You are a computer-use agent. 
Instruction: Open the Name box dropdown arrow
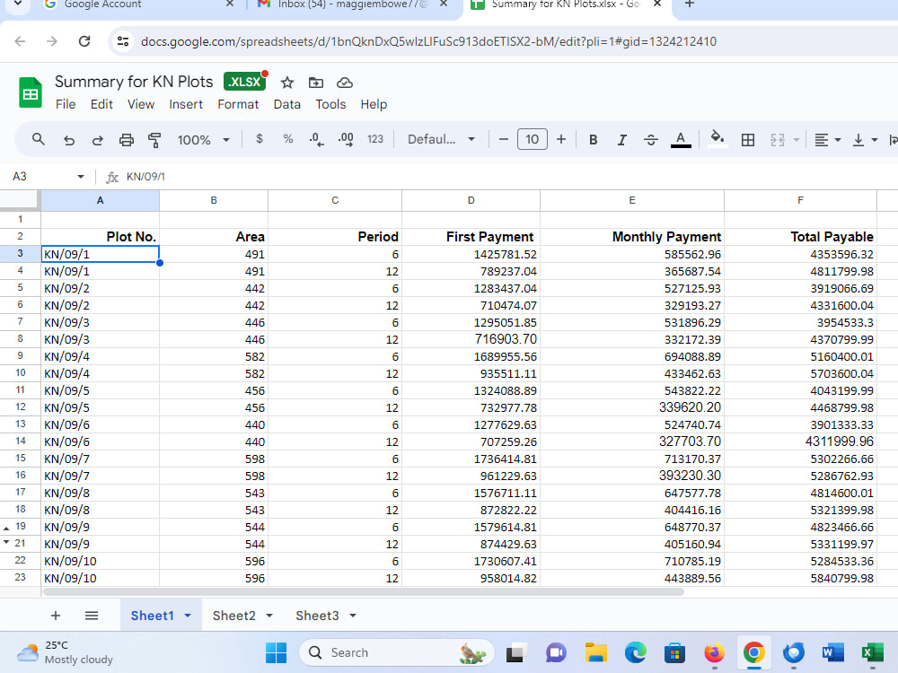click(x=81, y=177)
